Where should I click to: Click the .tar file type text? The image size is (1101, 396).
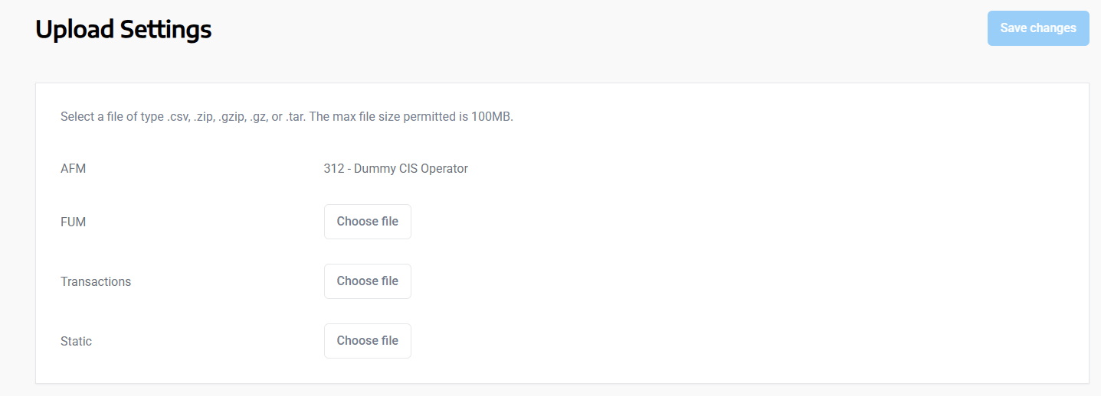297,118
